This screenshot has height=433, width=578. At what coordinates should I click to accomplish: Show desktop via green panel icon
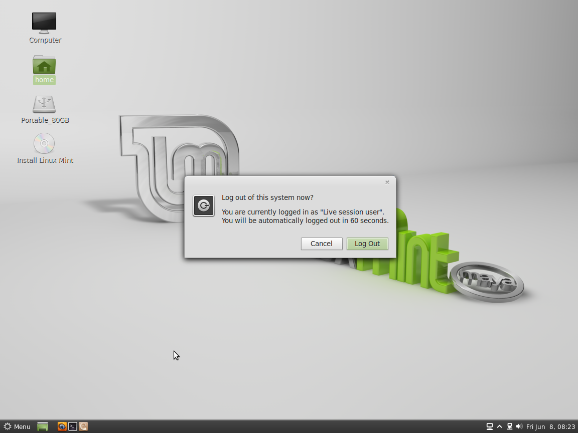point(43,426)
